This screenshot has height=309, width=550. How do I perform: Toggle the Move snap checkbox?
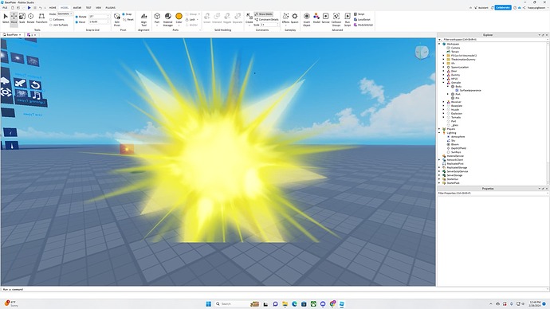coord(77,22)
